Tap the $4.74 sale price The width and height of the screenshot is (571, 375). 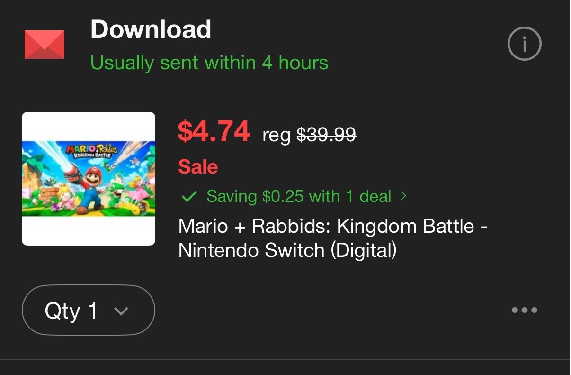pos(214,131)
